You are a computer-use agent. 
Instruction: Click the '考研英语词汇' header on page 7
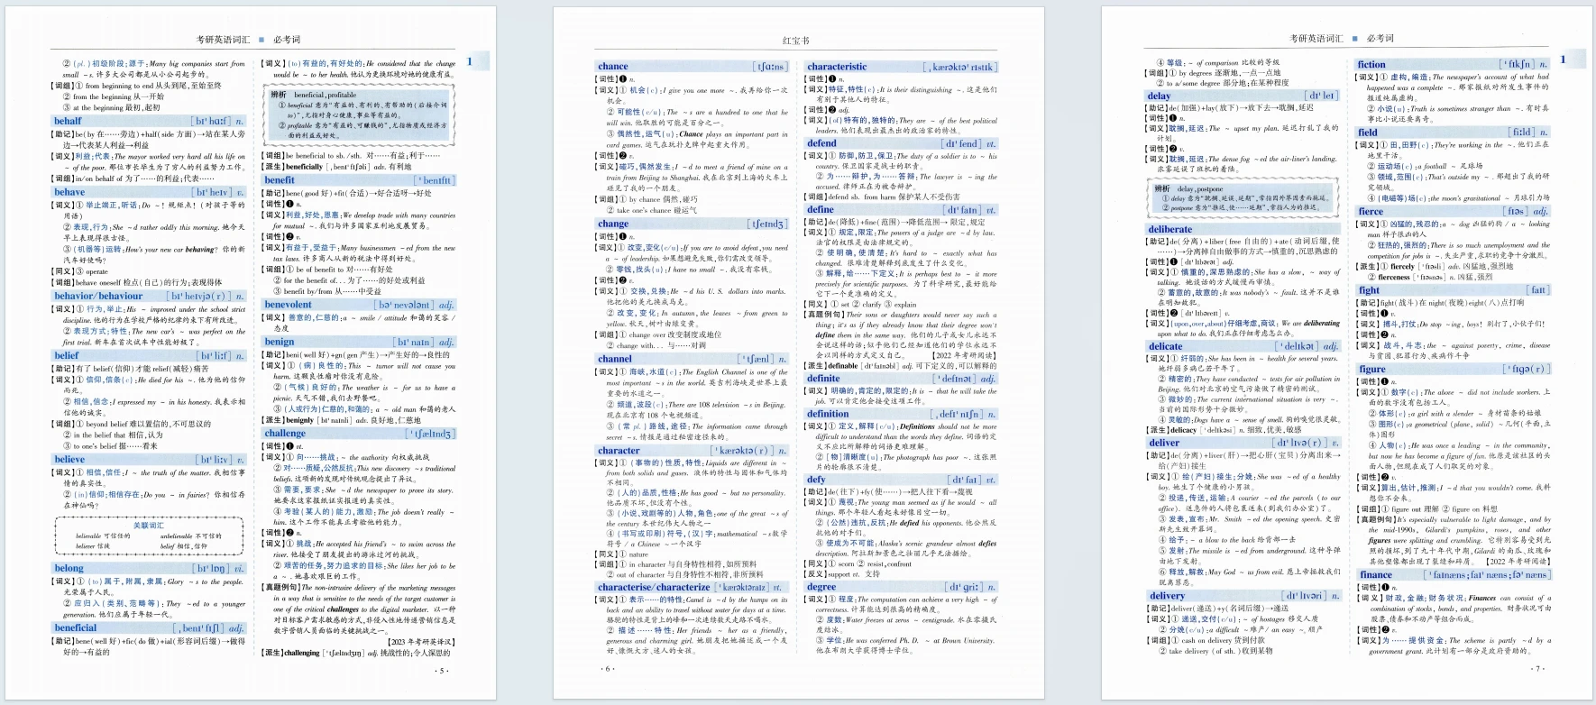(x=1316, y=39)
